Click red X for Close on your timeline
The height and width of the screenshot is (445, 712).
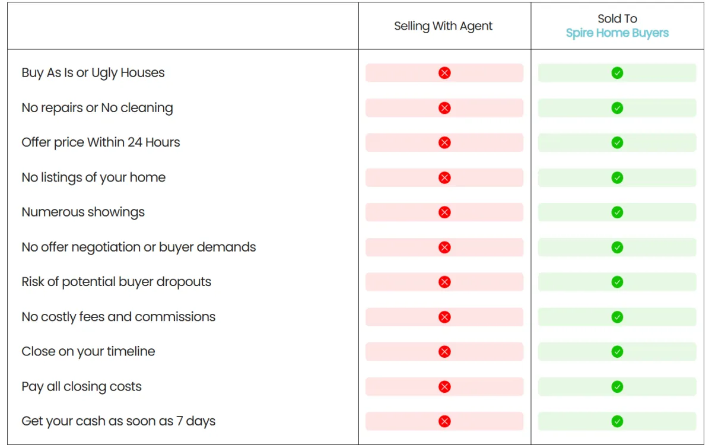click(444, 352)
